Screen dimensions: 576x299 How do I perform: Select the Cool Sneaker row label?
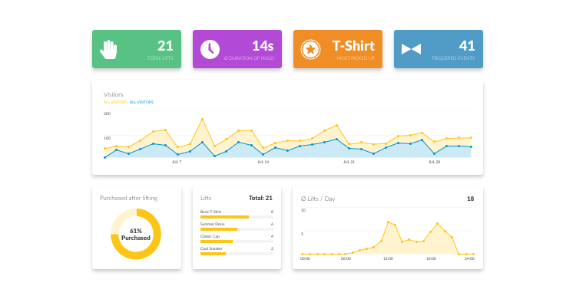click(x=211, y=248)
